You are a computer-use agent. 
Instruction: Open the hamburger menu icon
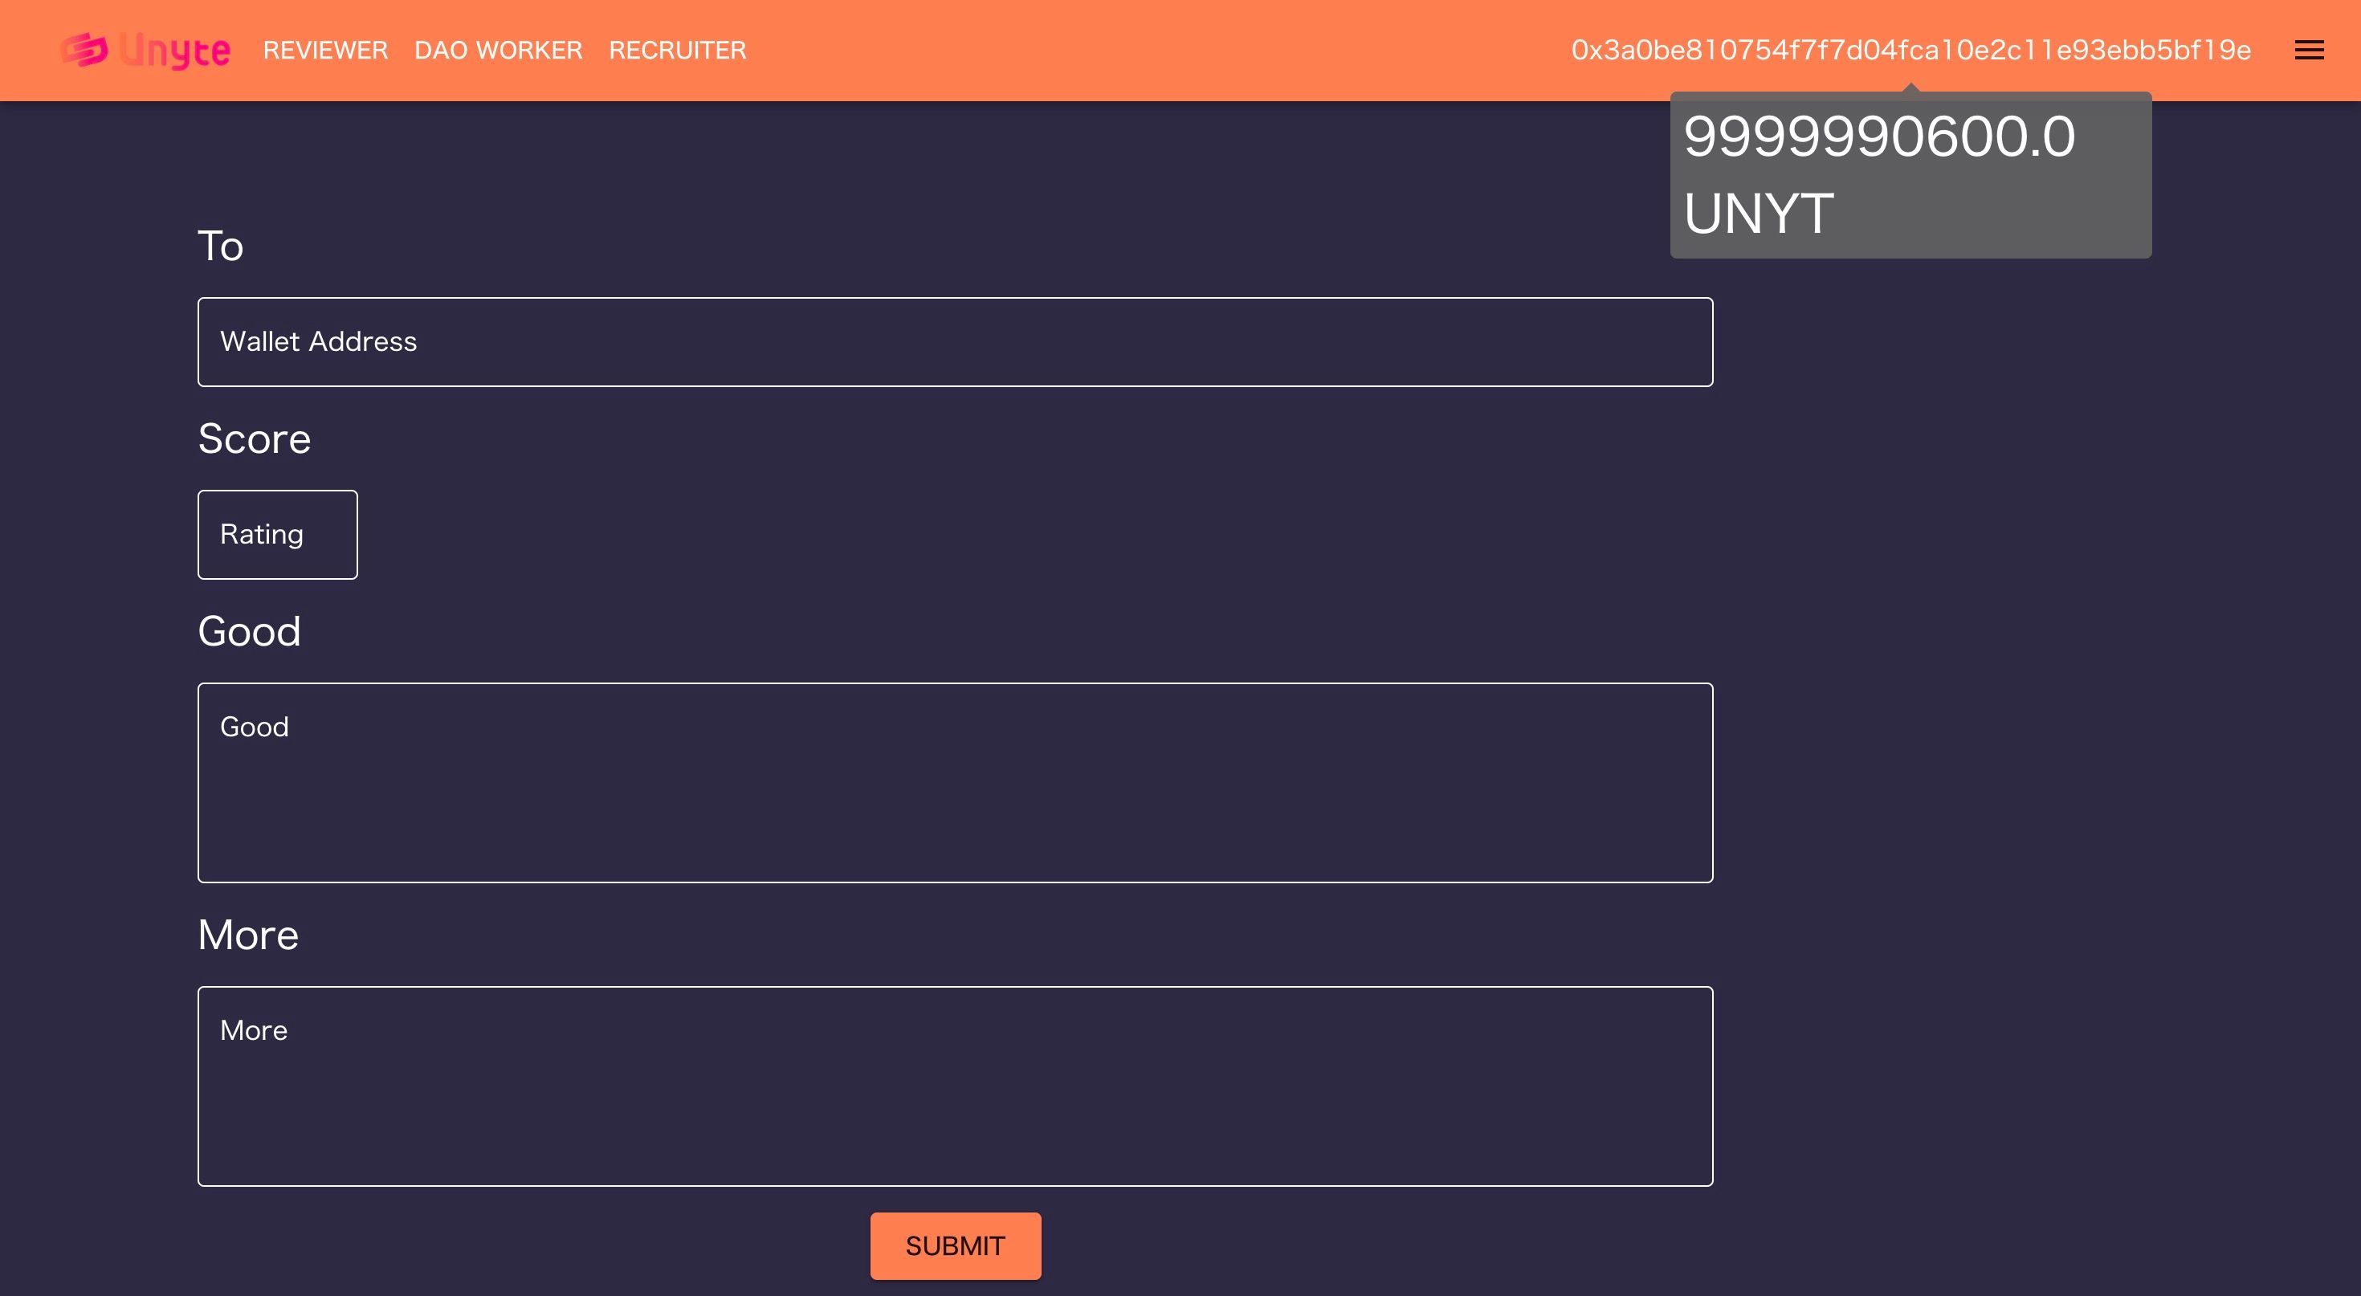[2310, 50]
